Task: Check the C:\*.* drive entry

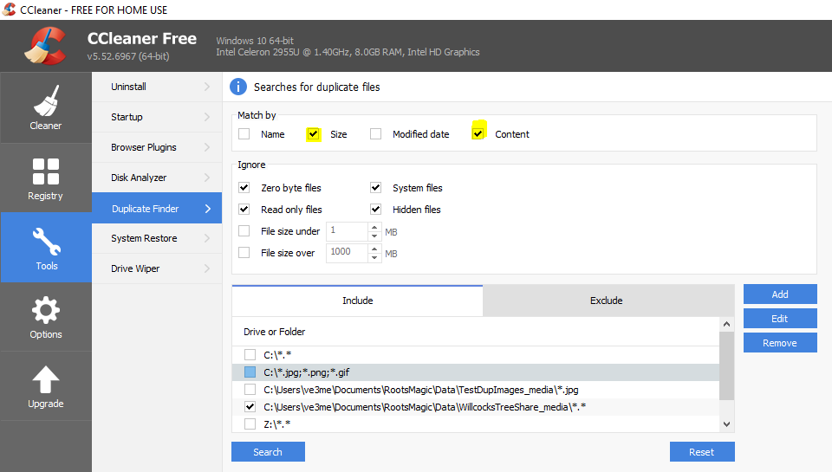Action: click(250, 355)
